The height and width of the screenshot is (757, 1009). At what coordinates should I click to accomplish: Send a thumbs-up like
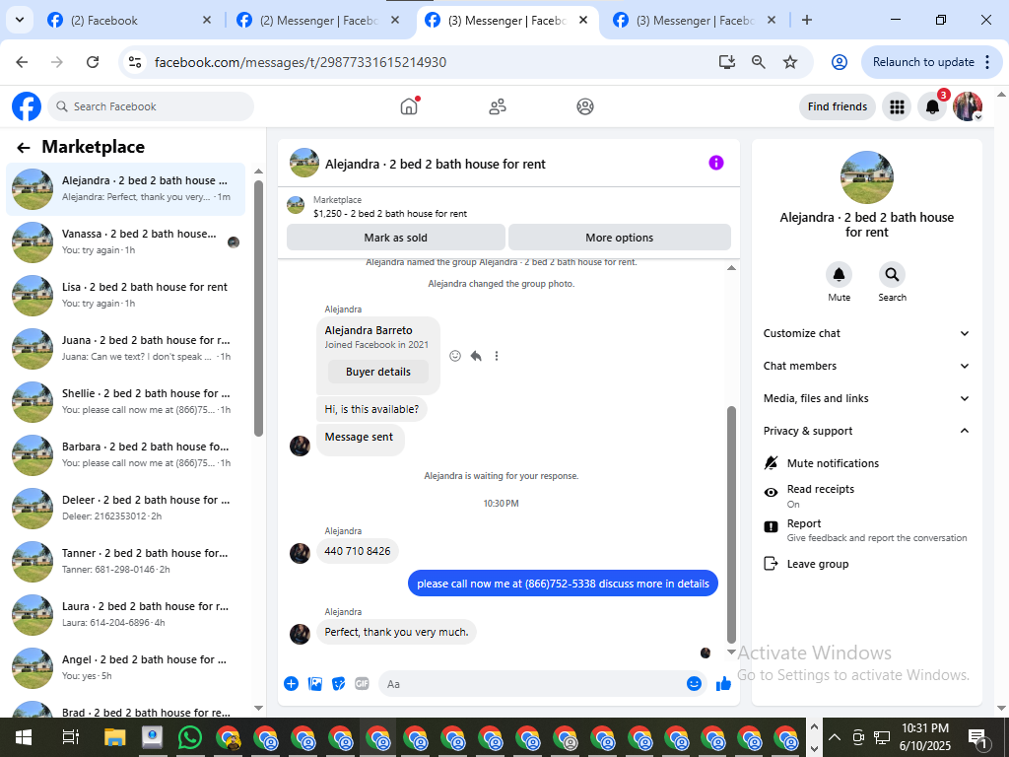724,684
